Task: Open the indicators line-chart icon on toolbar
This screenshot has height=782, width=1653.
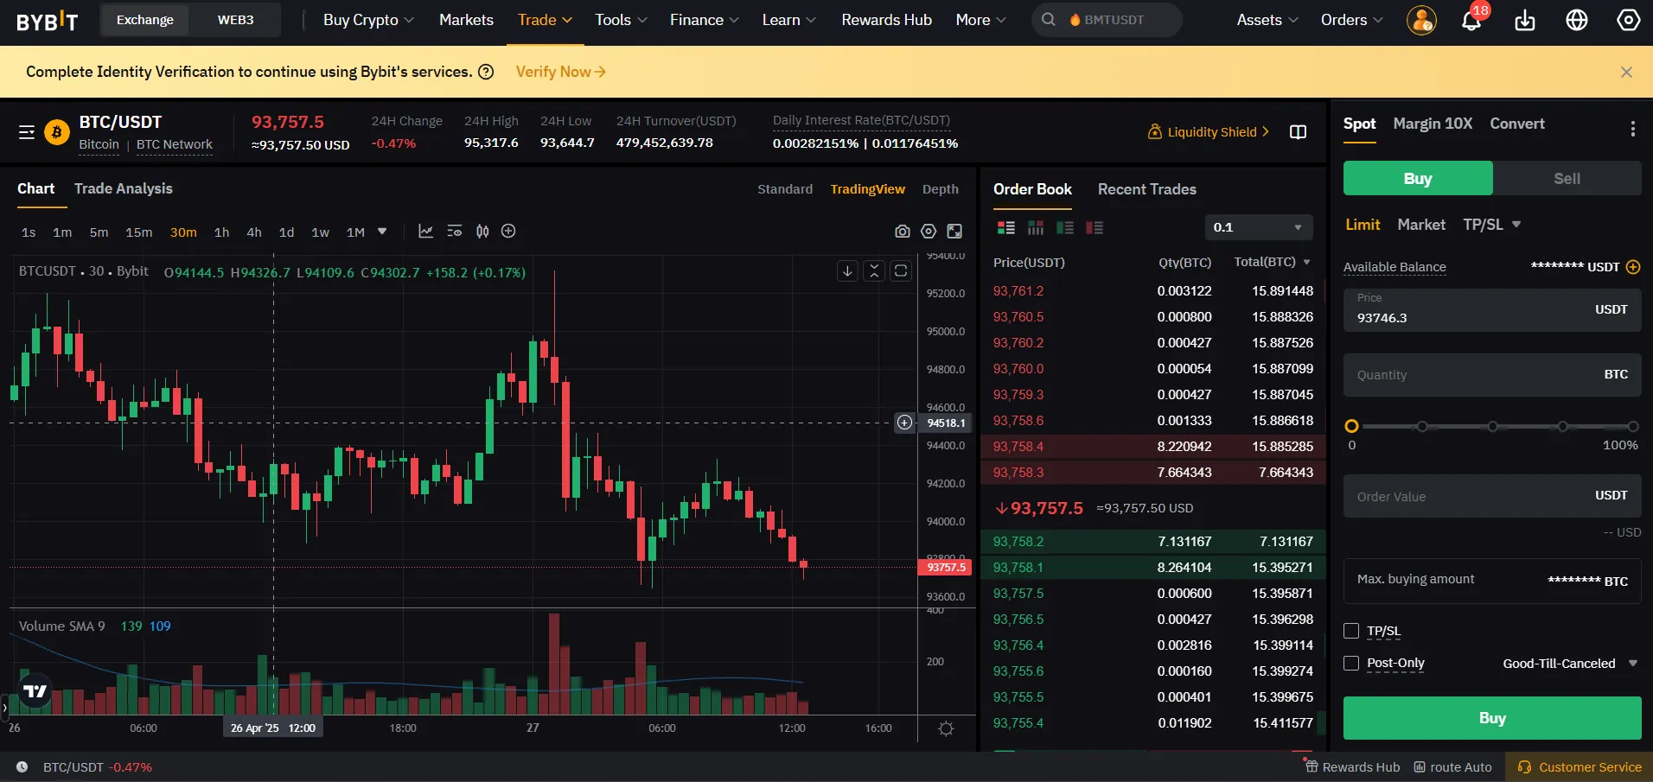Action: pos(424,232)
